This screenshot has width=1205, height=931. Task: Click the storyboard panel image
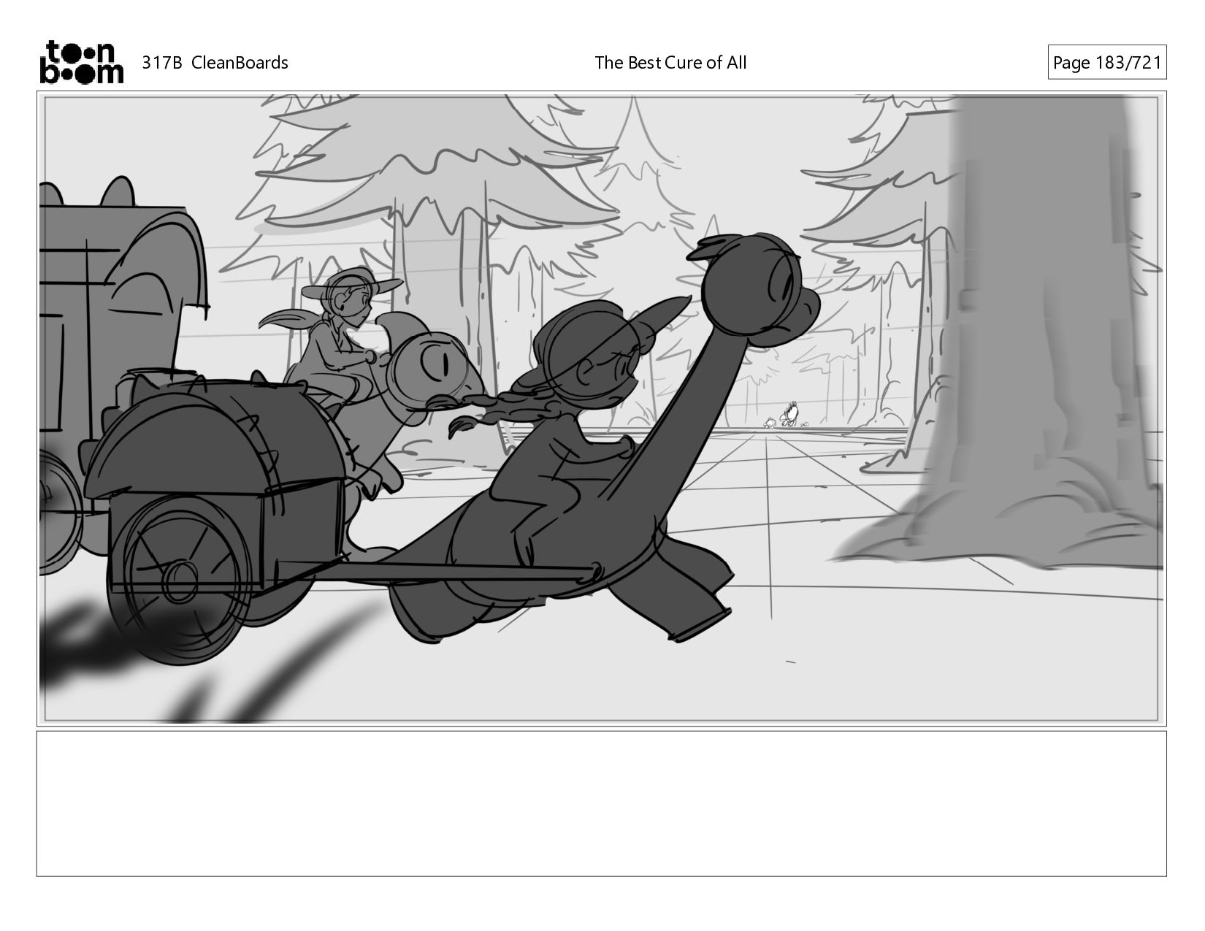[602, 408]
